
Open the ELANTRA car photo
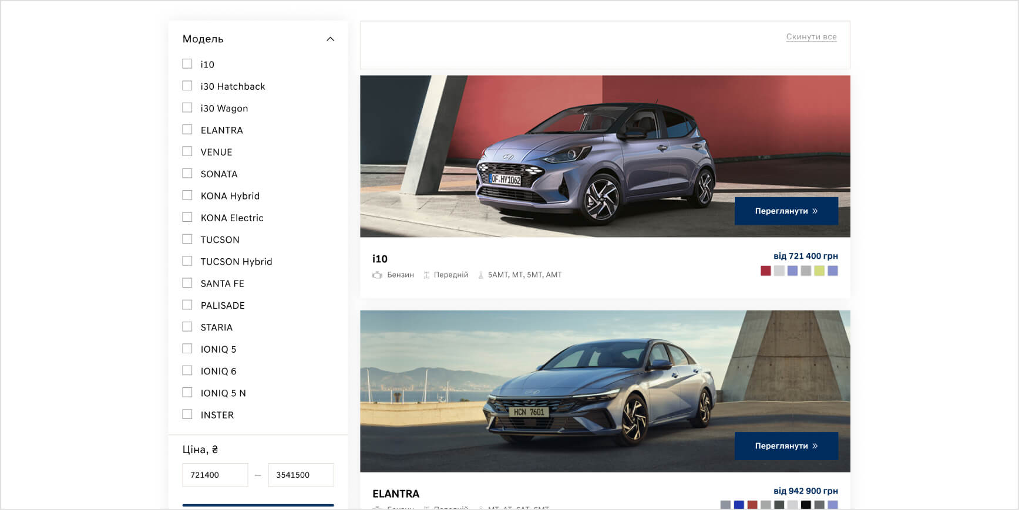pyautogui.click(x=605, y=391)
